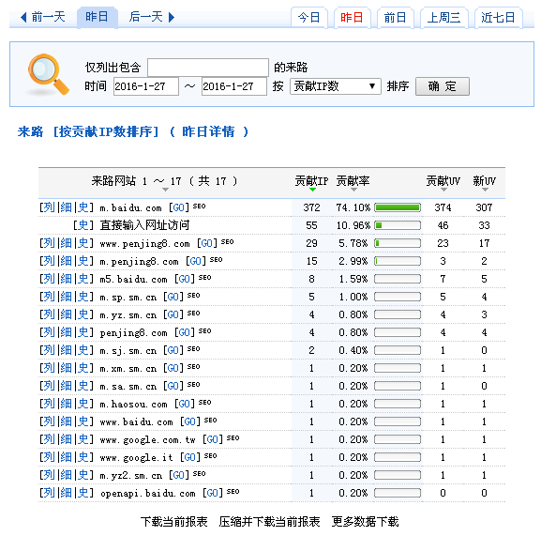Go to previous day (前一天) arrow
The height and width of the screenshot is (536, 541).
coord(23,17)
